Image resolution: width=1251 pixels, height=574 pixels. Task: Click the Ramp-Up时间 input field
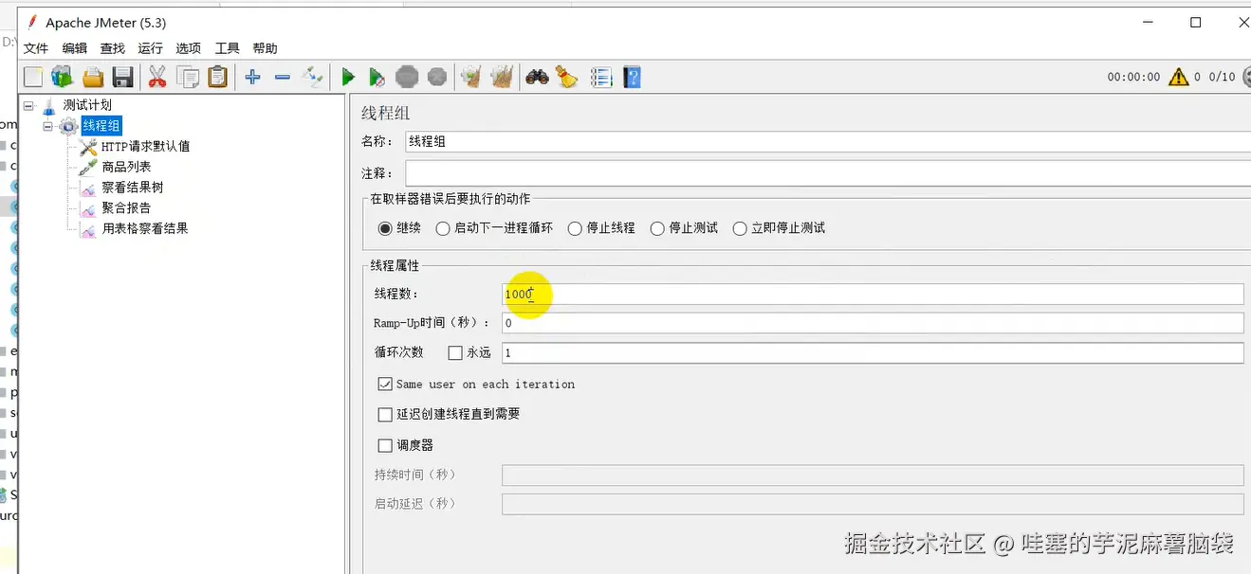coord(873,324)
